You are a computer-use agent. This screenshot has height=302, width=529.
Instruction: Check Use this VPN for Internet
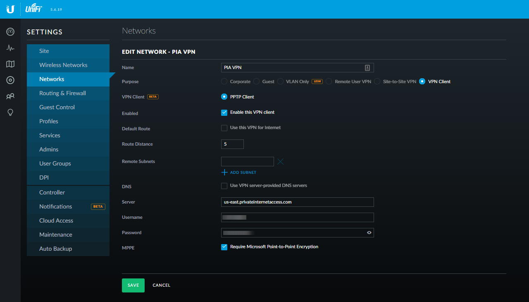224,128
